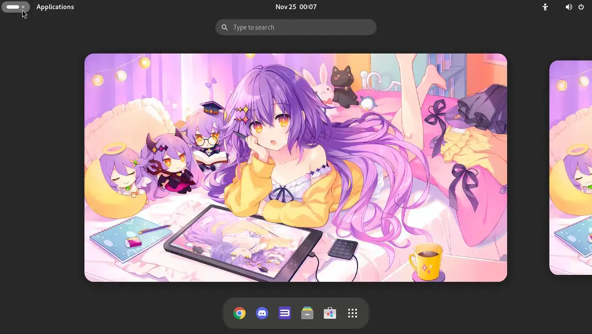Launch Google Chrome from the dock
592x334 pixels.
tap(239, 313)
